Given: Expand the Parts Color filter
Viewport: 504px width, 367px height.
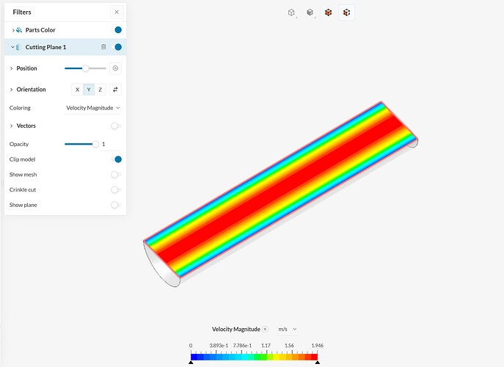Looking at the screenshot, I should pos(13,30).
